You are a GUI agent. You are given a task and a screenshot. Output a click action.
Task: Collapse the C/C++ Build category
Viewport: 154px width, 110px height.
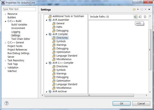[5, 21]
